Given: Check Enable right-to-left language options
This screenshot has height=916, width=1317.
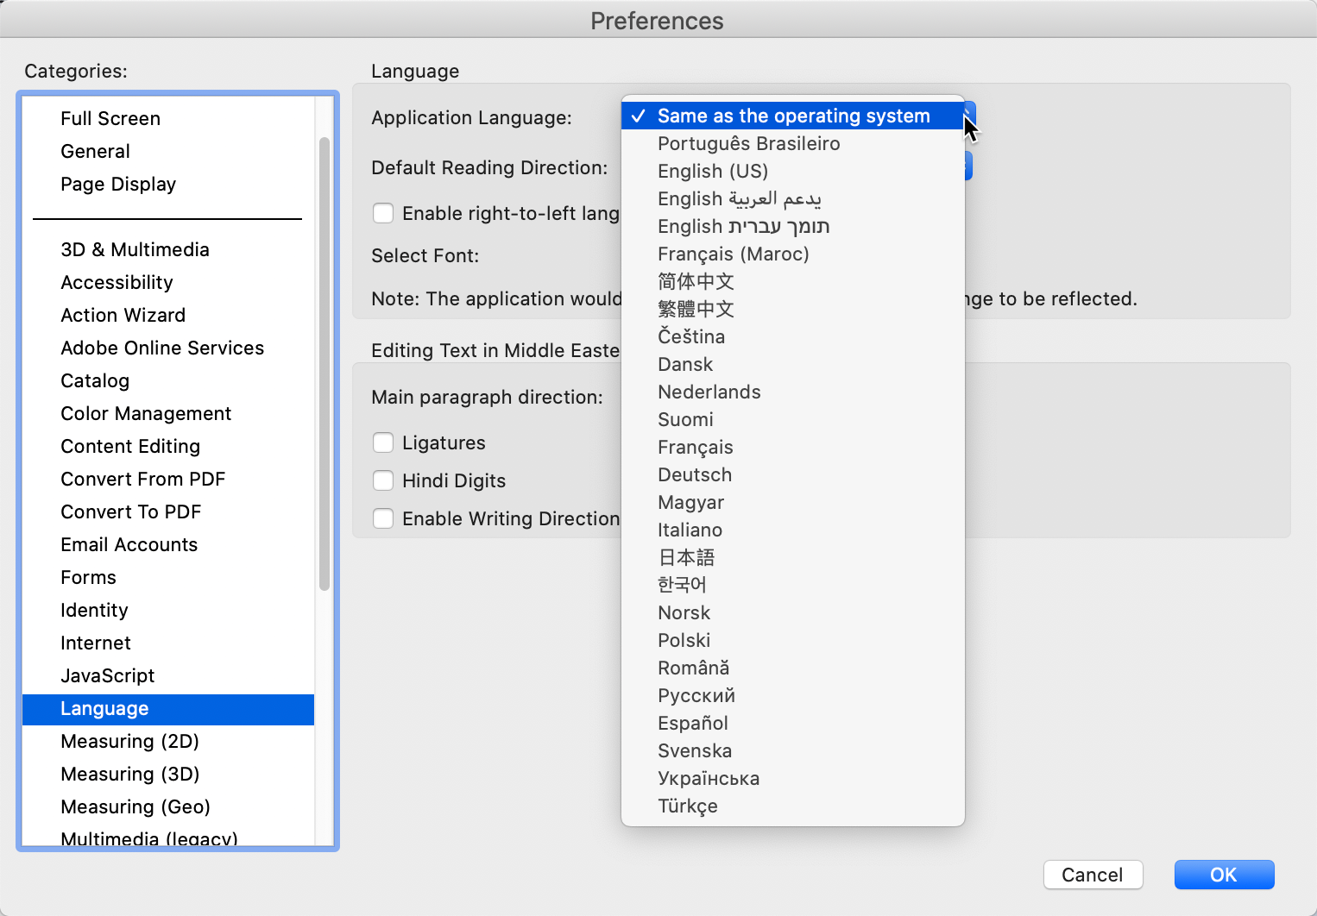Looking at the screenshot, I should click(x=383, y=213).
